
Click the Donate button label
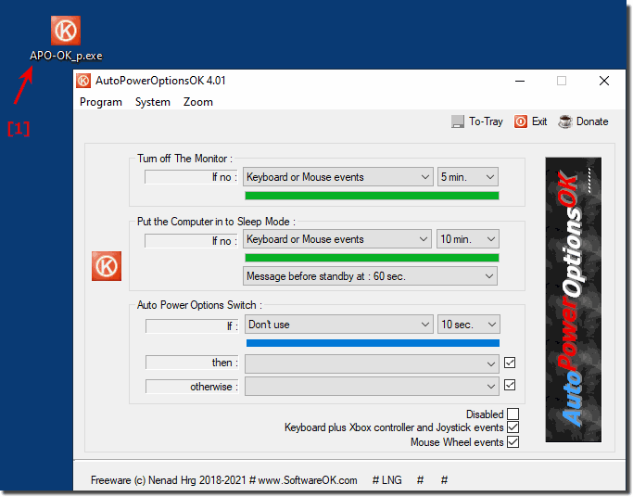pyautogui.click(x=592, y=121)
